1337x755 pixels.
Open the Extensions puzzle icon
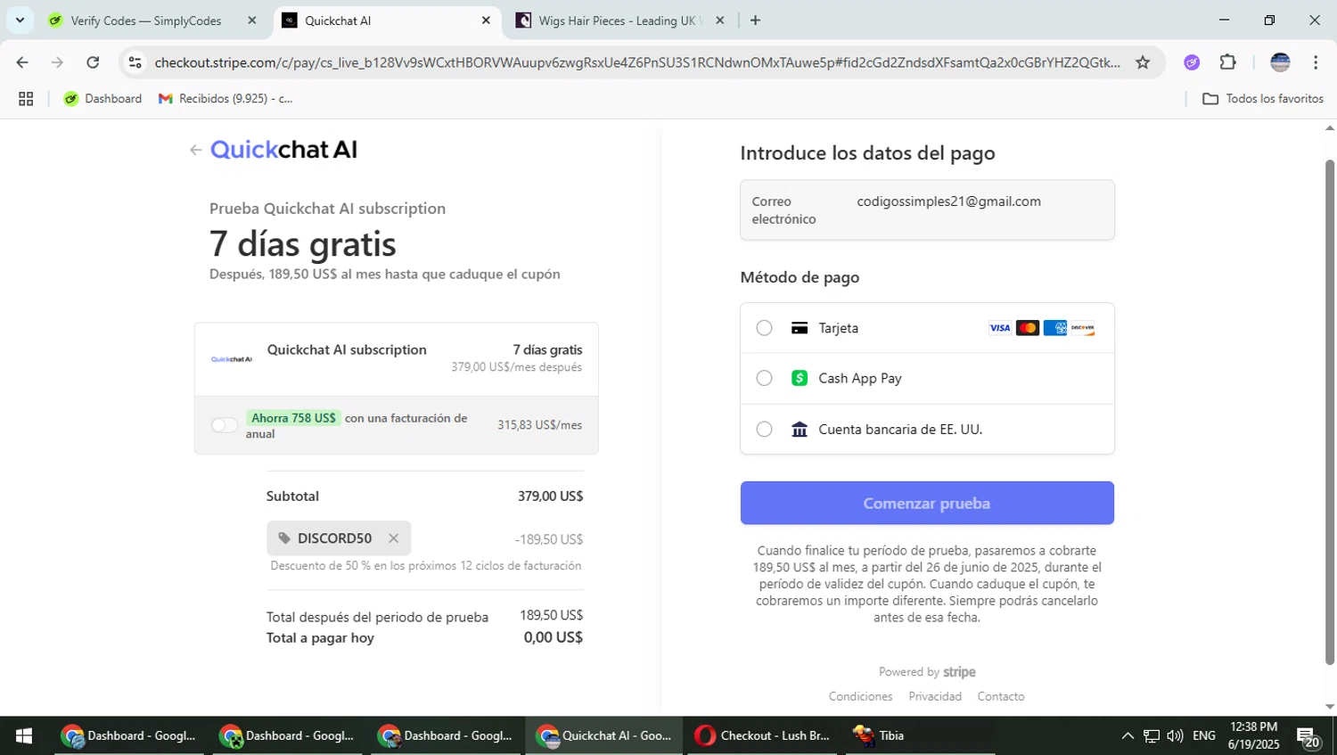pos(1227,62)
